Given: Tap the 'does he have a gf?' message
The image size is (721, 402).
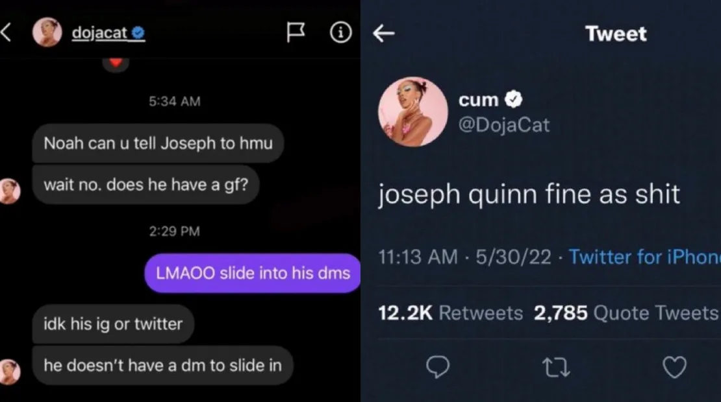Looking at the screenshot, I should pyautogui.click(x=145, y=185).
